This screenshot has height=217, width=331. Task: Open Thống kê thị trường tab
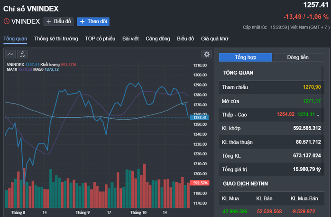pyautogui.click(x=56, y=38)
